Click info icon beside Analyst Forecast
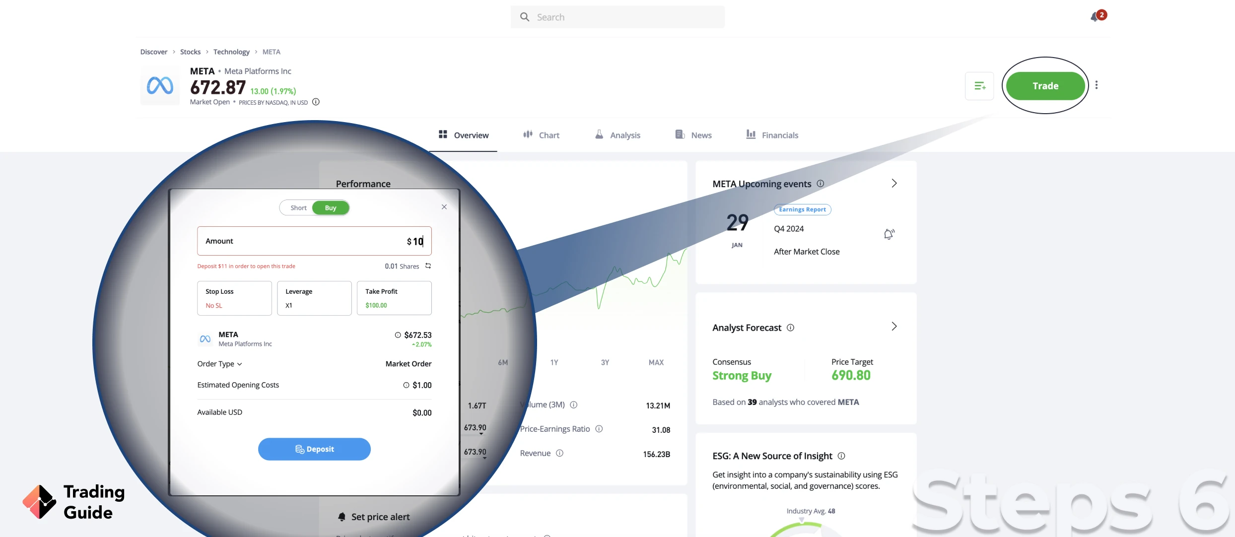The image size is (1235, 537). (x=791, y=328)
